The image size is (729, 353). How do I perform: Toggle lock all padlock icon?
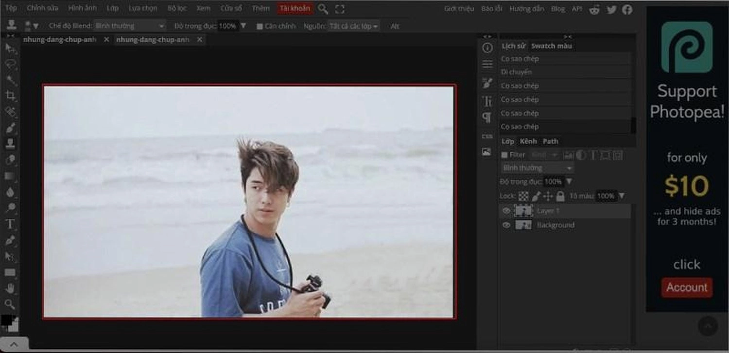point(560,196)
